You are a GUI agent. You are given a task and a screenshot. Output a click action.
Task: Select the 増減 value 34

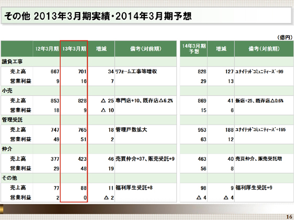111,72
